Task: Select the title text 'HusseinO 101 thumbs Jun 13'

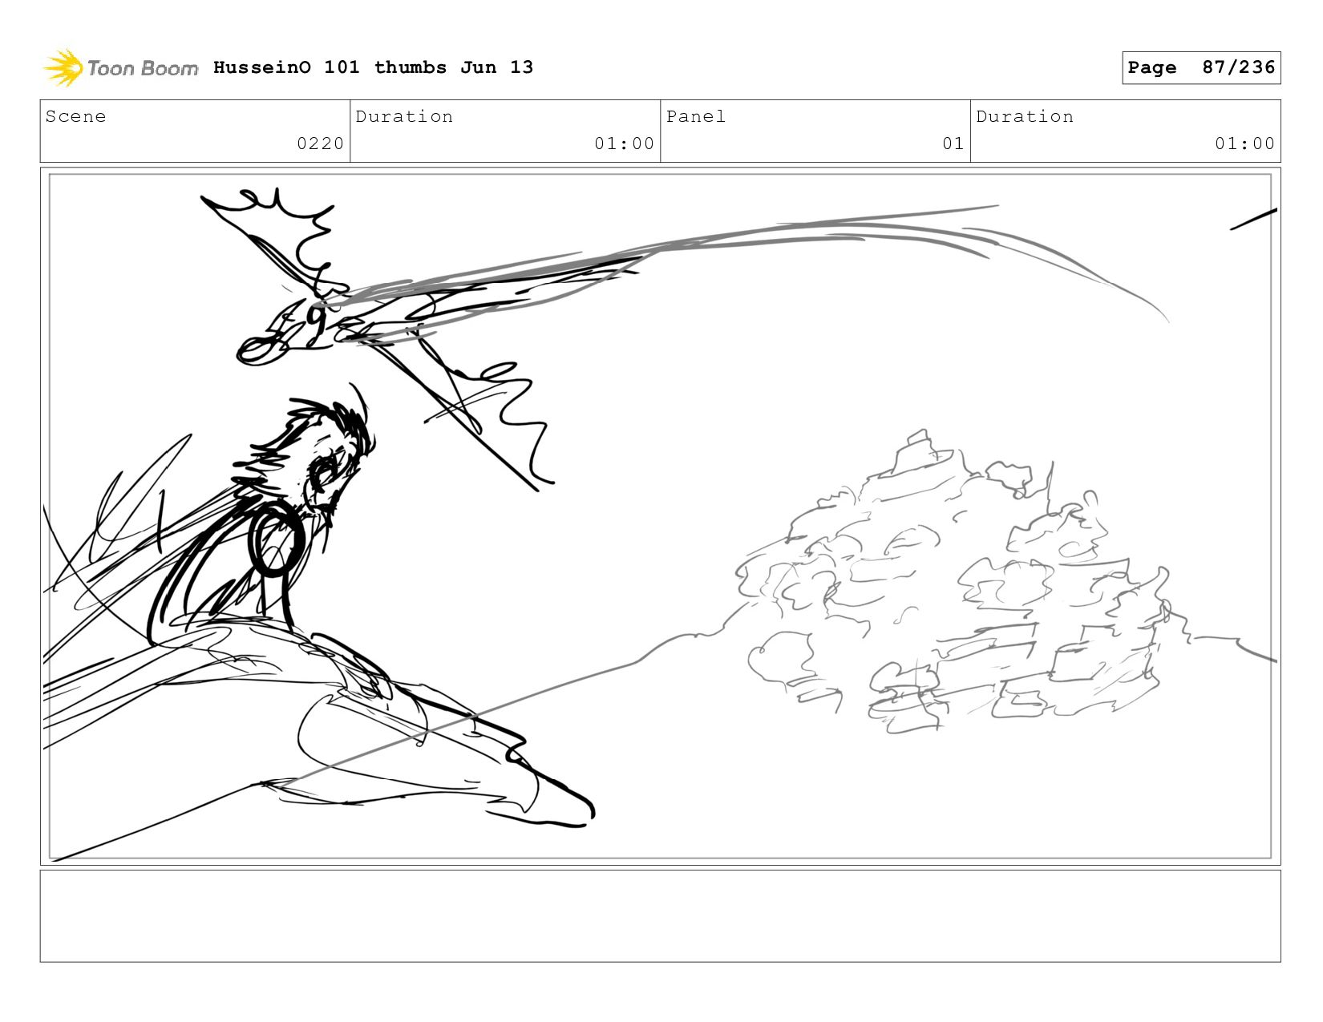Action: (373, 67)
